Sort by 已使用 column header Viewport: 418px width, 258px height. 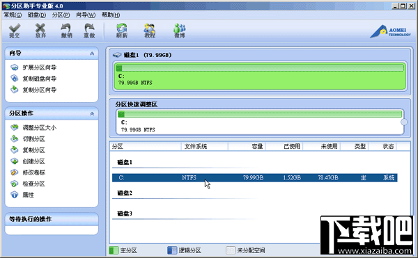[x=284, y=146]
